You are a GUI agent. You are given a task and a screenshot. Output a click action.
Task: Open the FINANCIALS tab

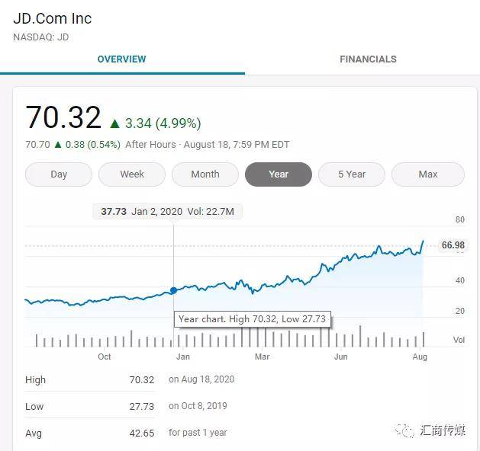pyautogui.click(x=368, y=59)
